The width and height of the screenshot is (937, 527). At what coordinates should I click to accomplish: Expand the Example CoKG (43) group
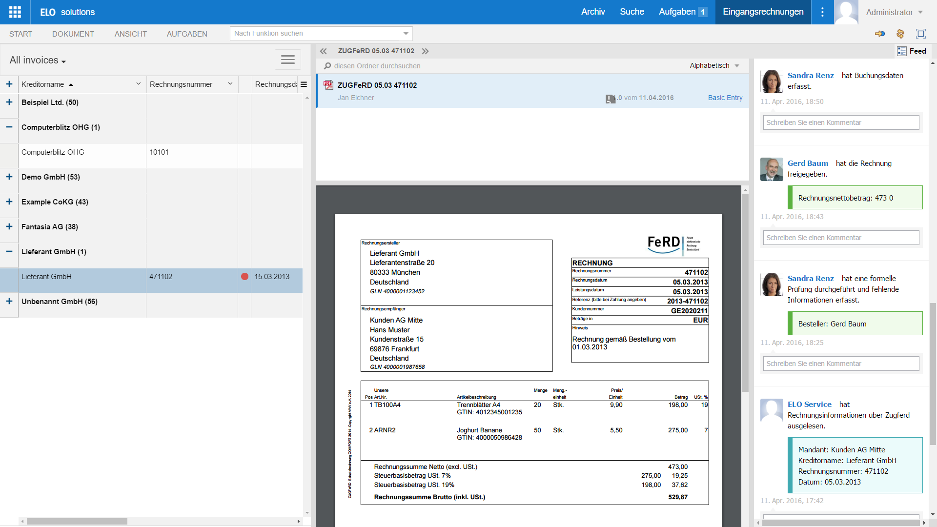[x=9, y=202]
